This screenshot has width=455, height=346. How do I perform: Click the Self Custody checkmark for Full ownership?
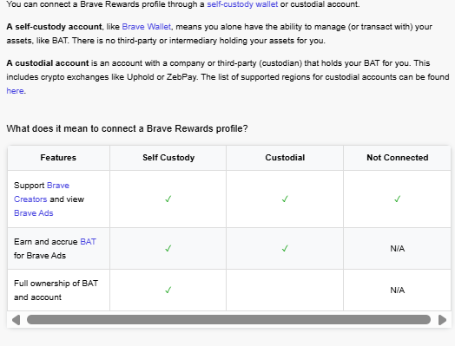(168, 291)
